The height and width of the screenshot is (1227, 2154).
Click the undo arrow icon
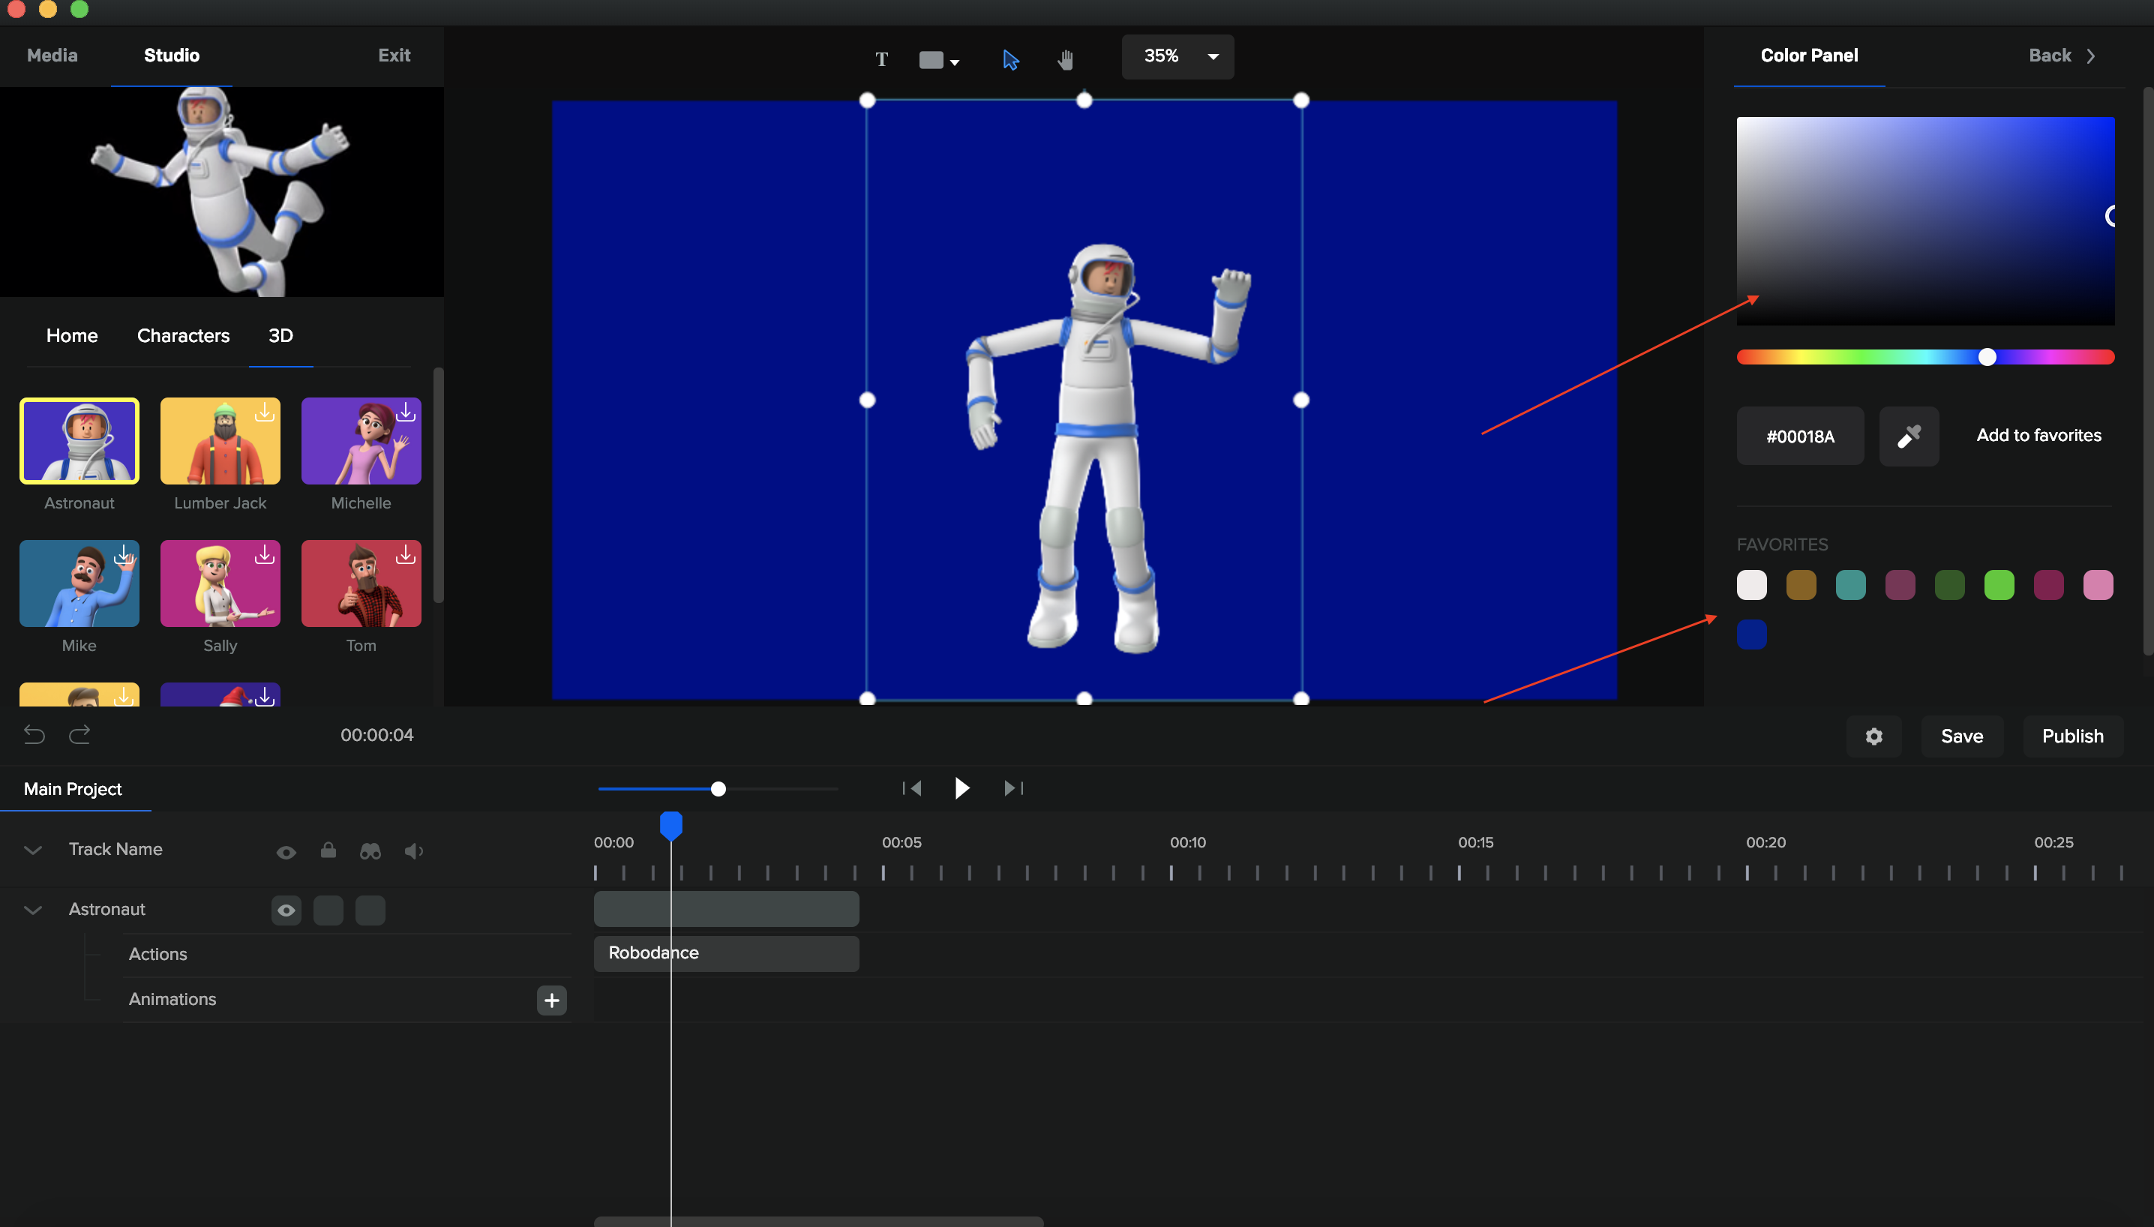[x=34, y=735]
